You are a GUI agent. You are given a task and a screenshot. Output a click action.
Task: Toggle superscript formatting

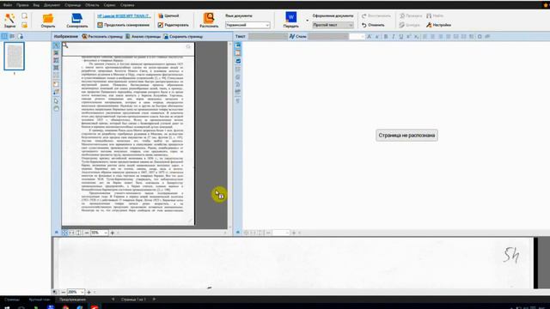(x=409, y=36)
